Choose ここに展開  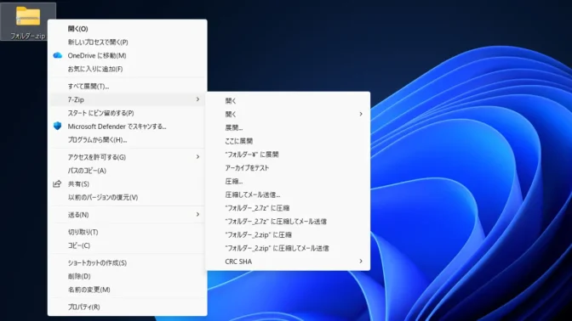(x=288, y=141)
